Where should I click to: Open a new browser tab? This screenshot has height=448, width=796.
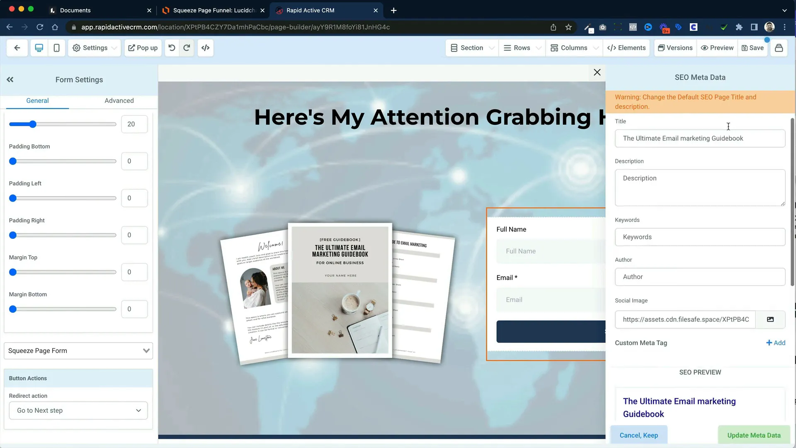pos(393,10)
